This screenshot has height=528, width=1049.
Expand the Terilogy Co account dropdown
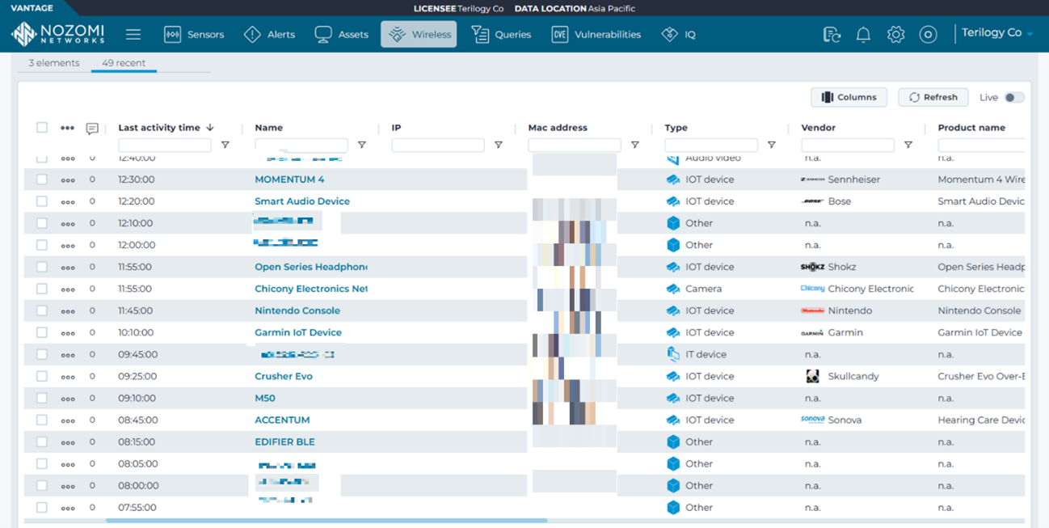(x=996, y=33)
